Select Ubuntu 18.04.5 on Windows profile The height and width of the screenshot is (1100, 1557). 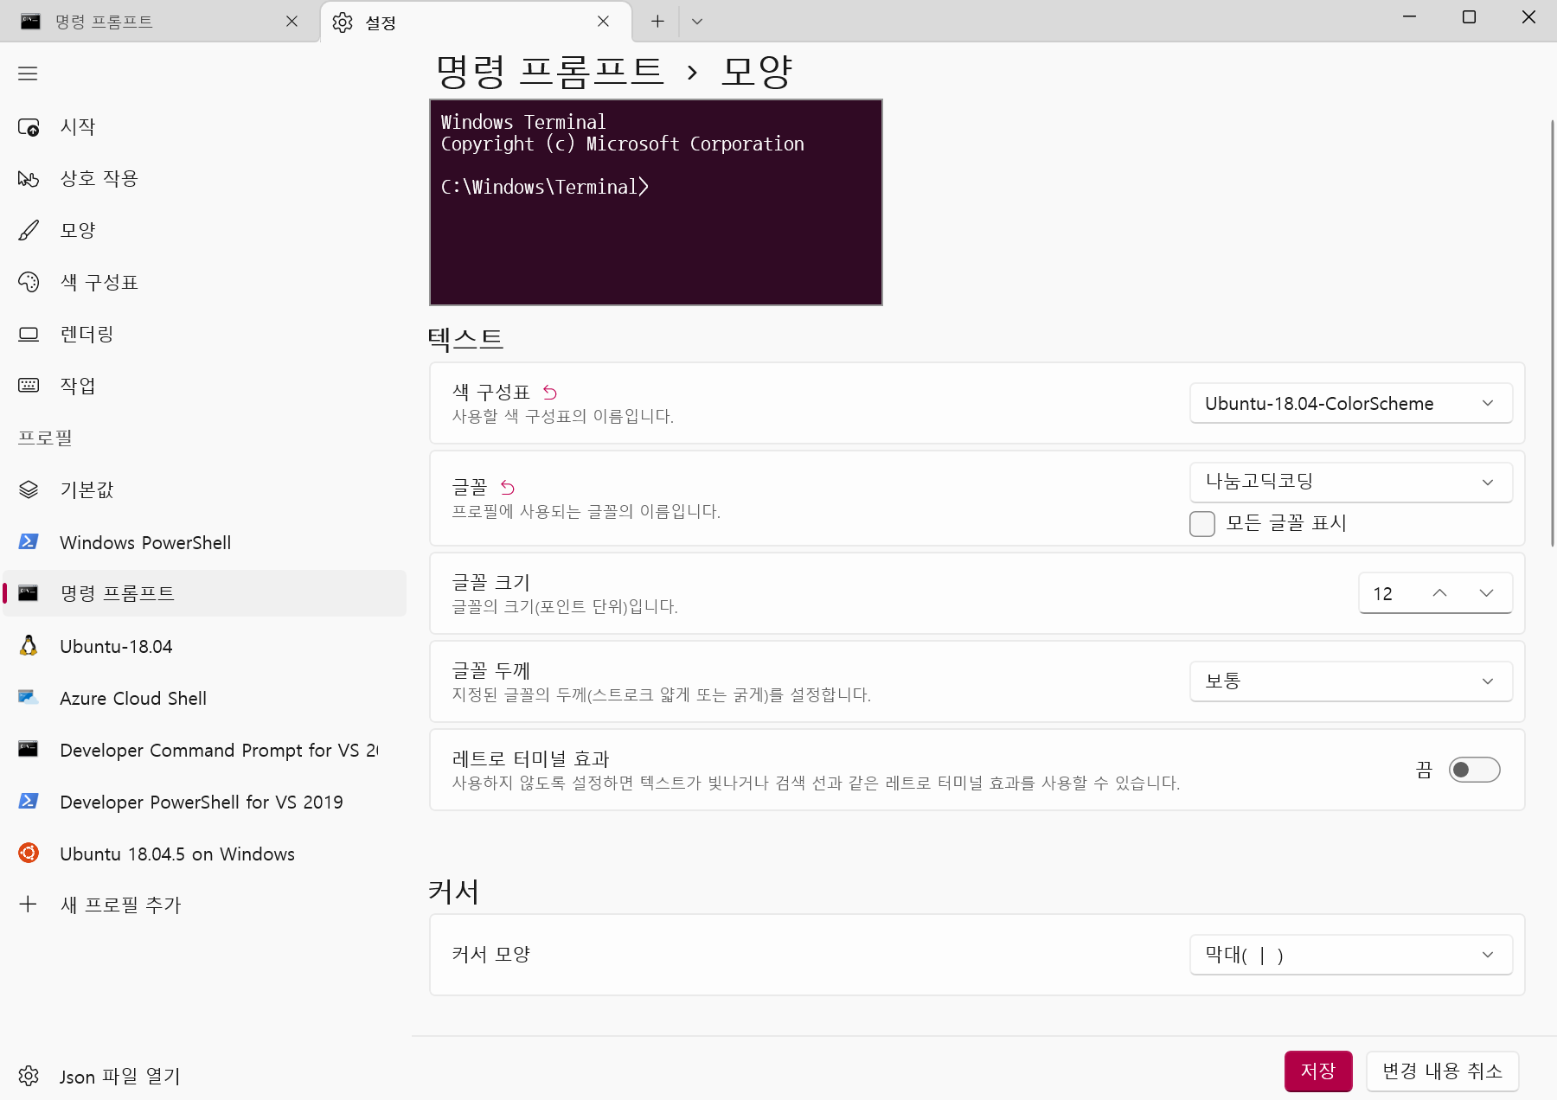[204, 854]
